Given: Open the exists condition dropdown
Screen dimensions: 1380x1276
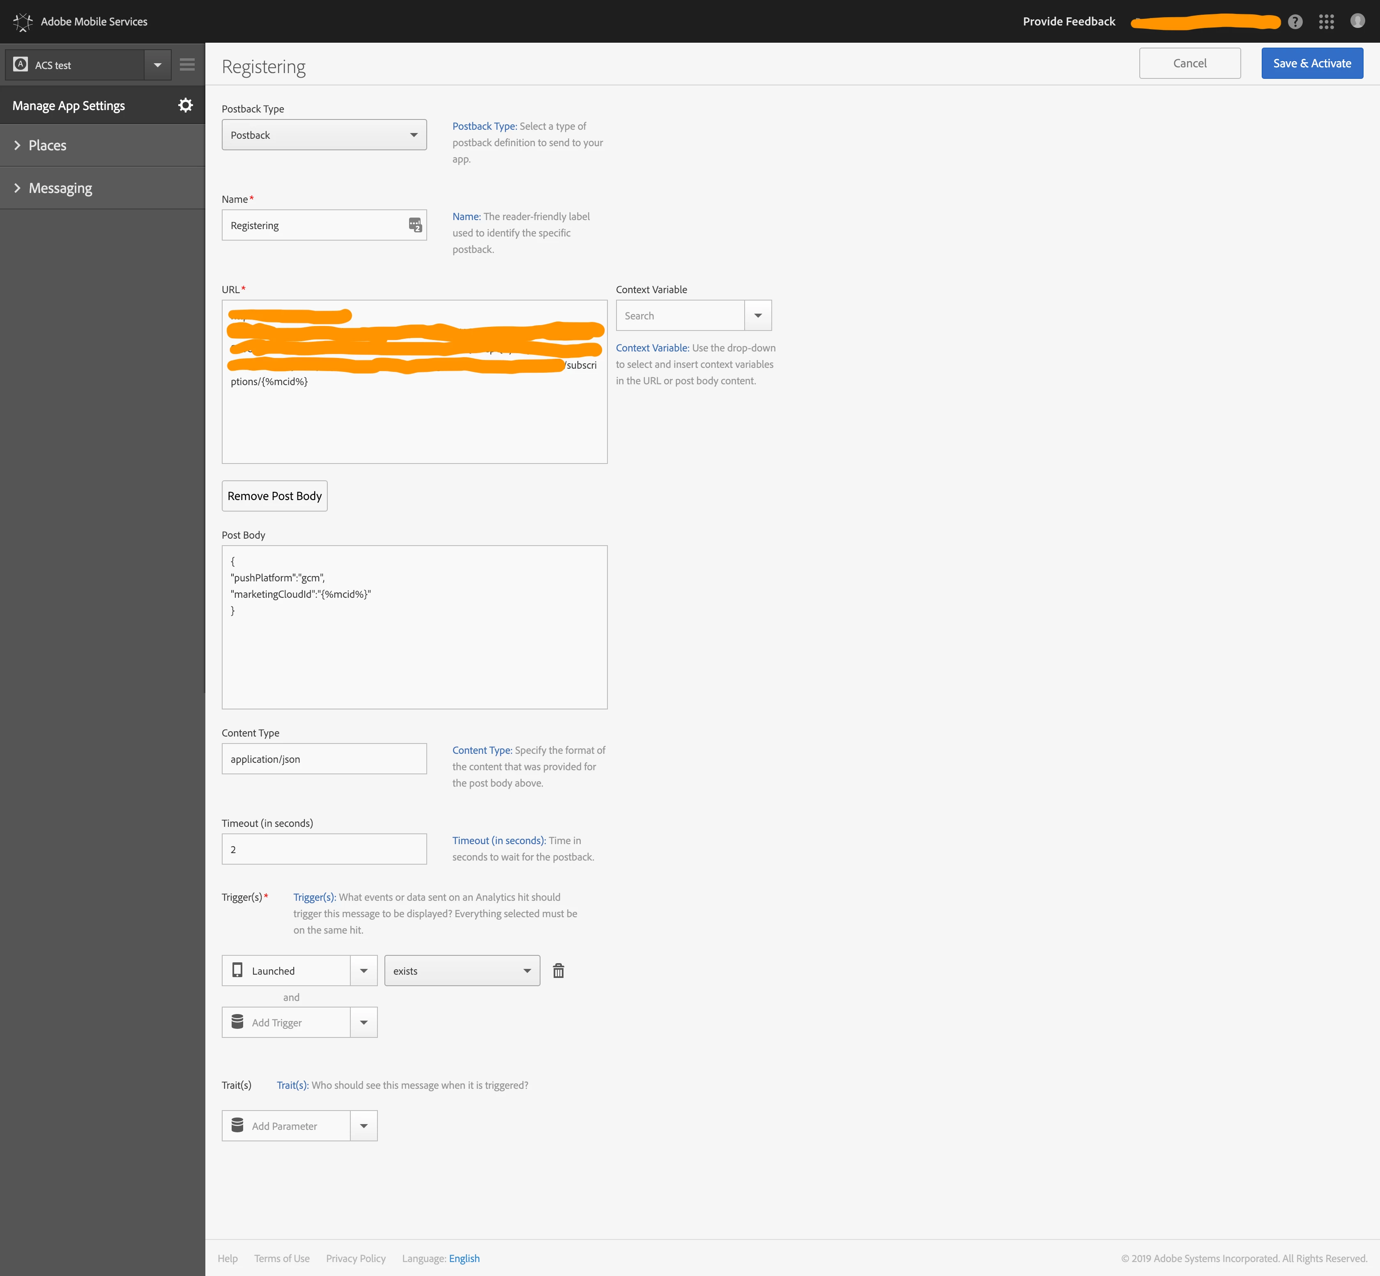Looking at the screenshot, I should 462,971.
